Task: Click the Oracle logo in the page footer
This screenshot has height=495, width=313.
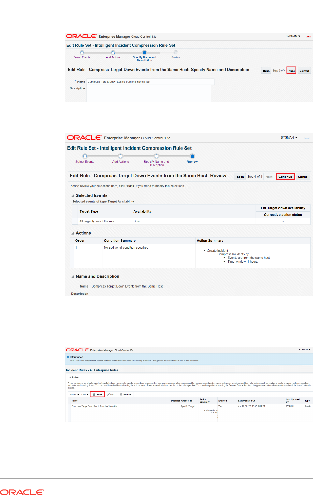Action: point(22,492)
